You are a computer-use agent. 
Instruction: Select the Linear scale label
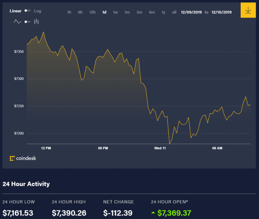(x=15, y=11)
